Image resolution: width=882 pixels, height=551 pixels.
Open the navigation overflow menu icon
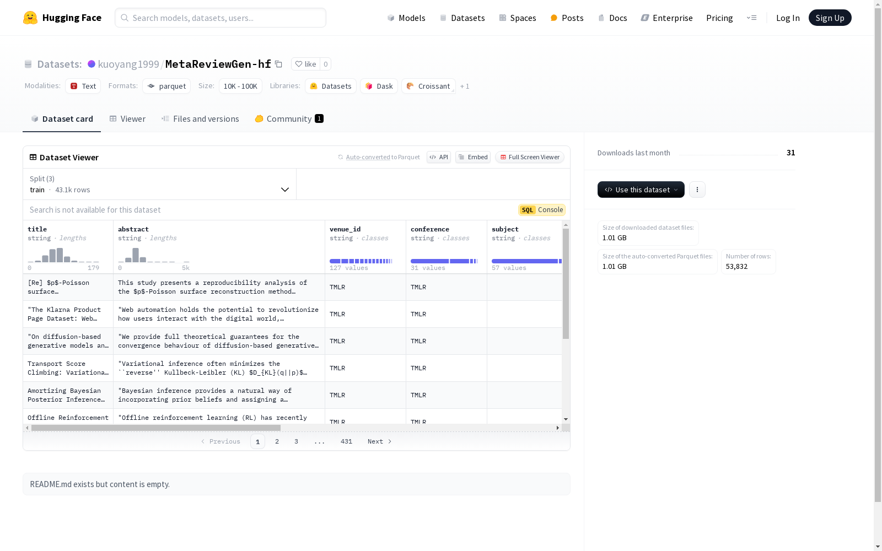[751, 18]
